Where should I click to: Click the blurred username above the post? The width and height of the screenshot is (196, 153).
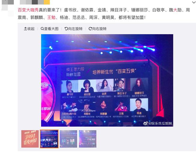[x=35, y=2]
